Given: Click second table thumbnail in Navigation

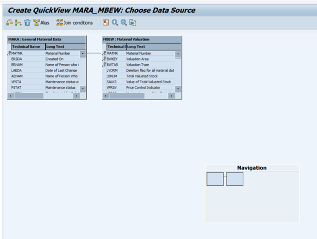Looking at the screenshot, I should tap(235, 179).
